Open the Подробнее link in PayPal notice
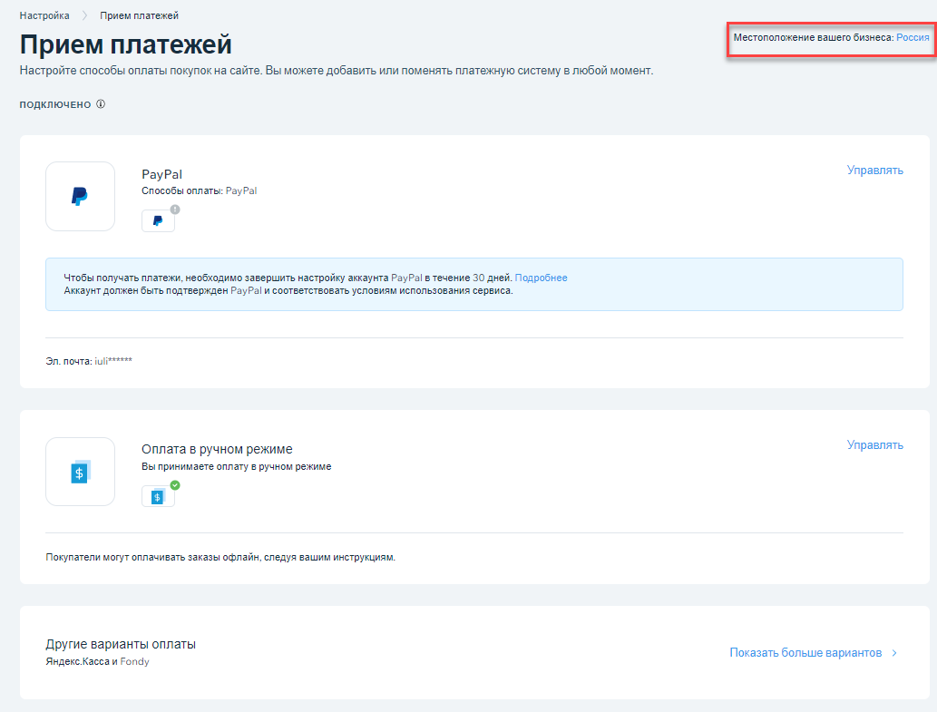The width and height of the screenshot is (937, 712). 541,278
